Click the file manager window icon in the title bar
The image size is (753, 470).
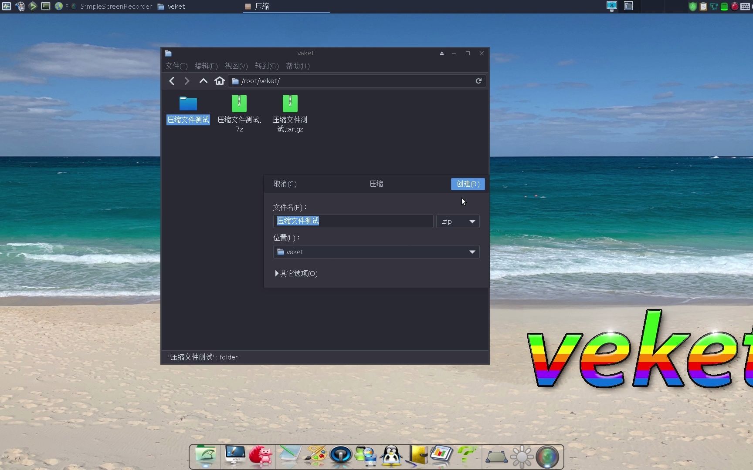tap(168, 53)
